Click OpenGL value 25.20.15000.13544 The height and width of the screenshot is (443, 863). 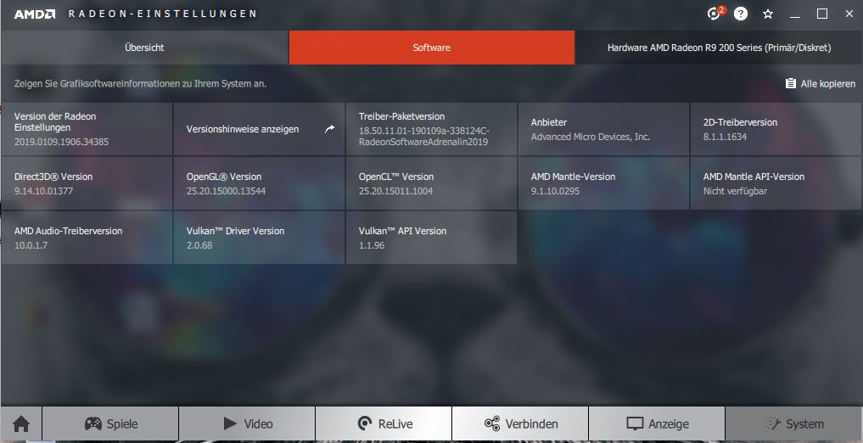(227, 191)
